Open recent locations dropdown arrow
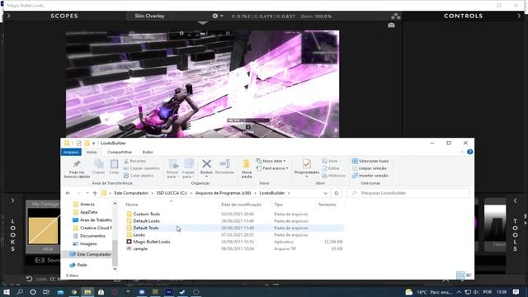 pyautogui.click(x=87, y=193)
